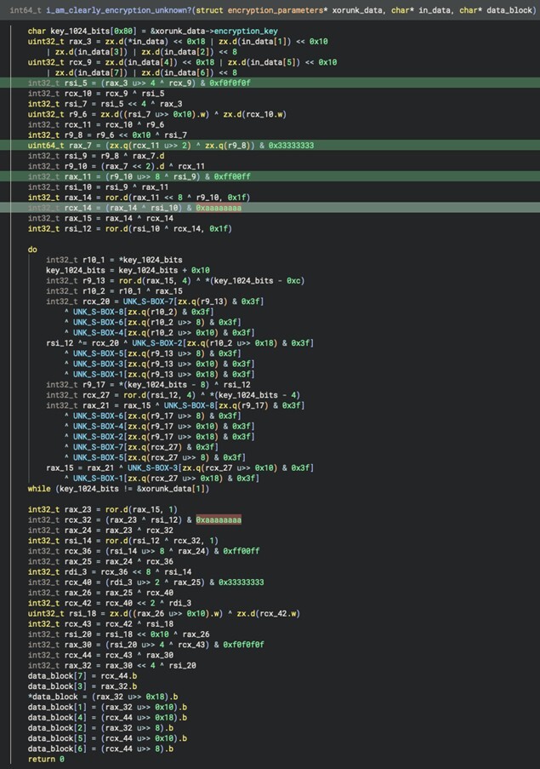Click the 'return 0' statement
The image size is (540, 769).
click(46, 759)
